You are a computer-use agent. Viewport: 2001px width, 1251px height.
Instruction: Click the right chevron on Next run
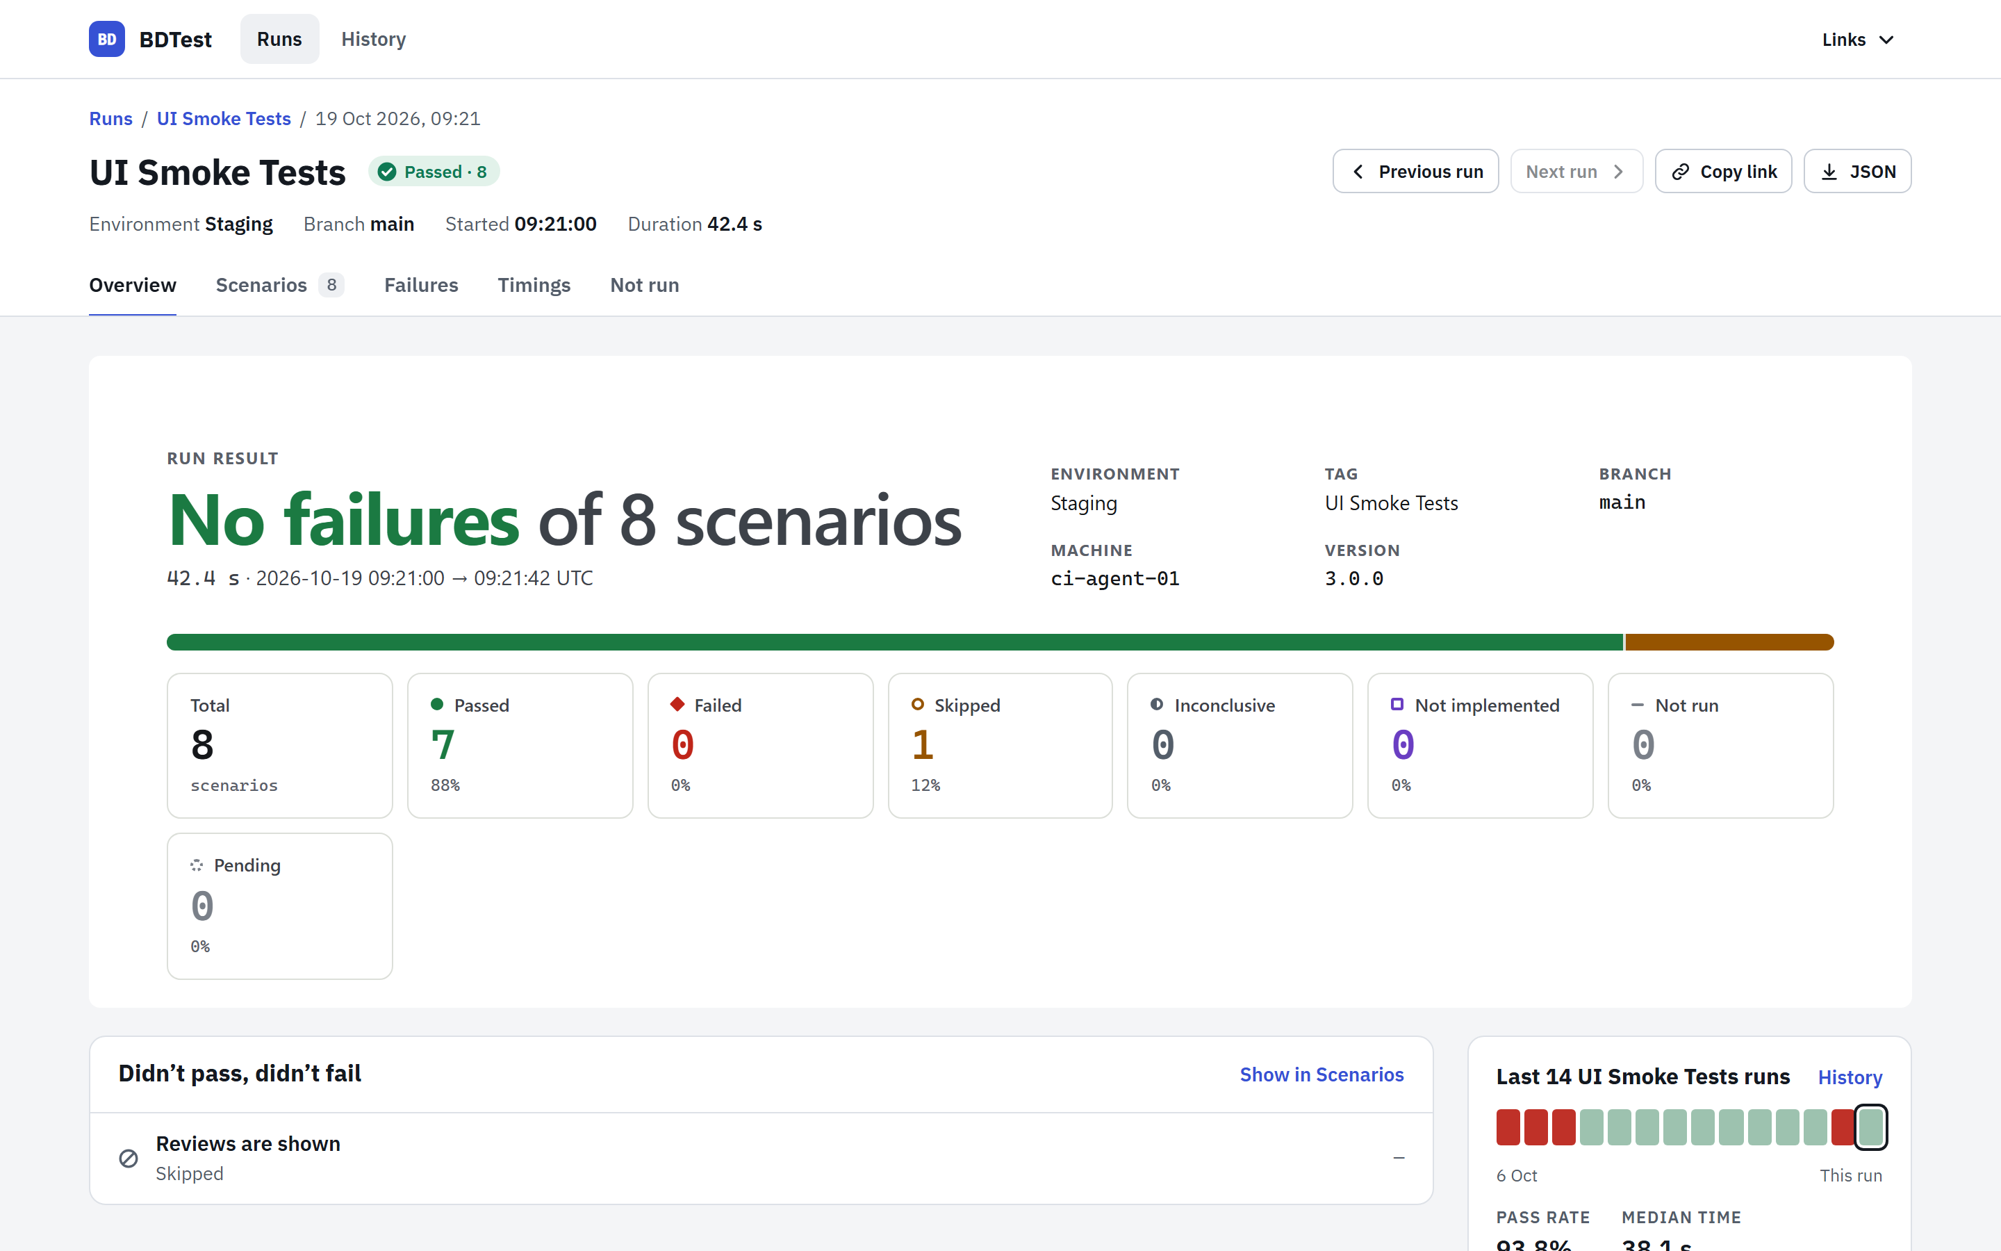pyautogui.click(x=1618, y=172)
